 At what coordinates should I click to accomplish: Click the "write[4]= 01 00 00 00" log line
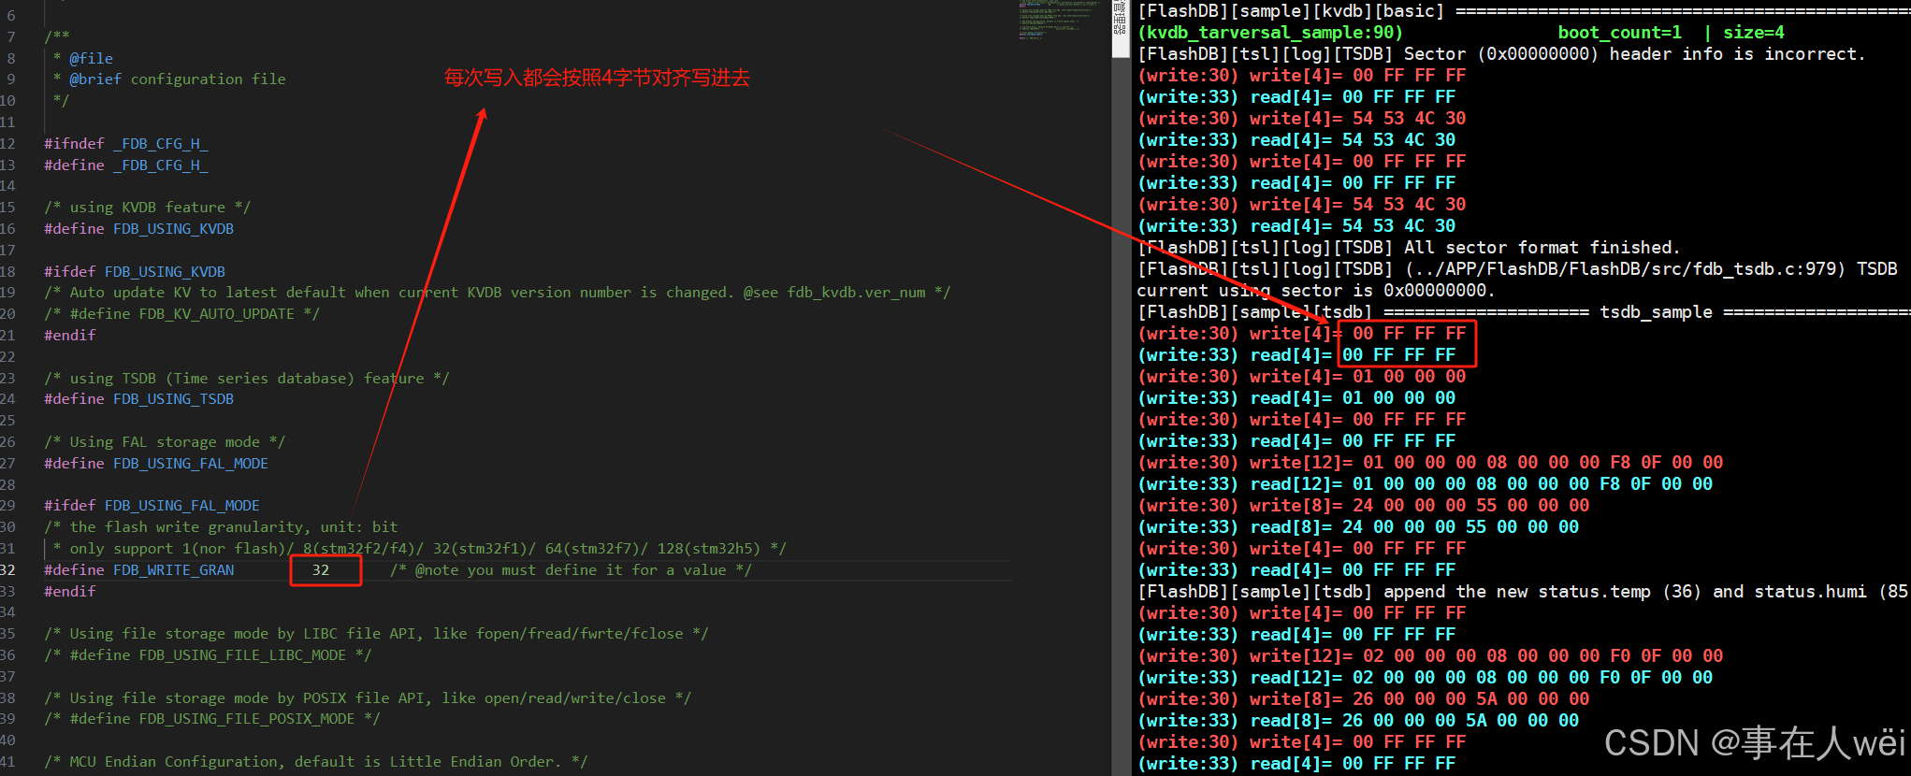pyautogui.click(x=1302, y=377)
